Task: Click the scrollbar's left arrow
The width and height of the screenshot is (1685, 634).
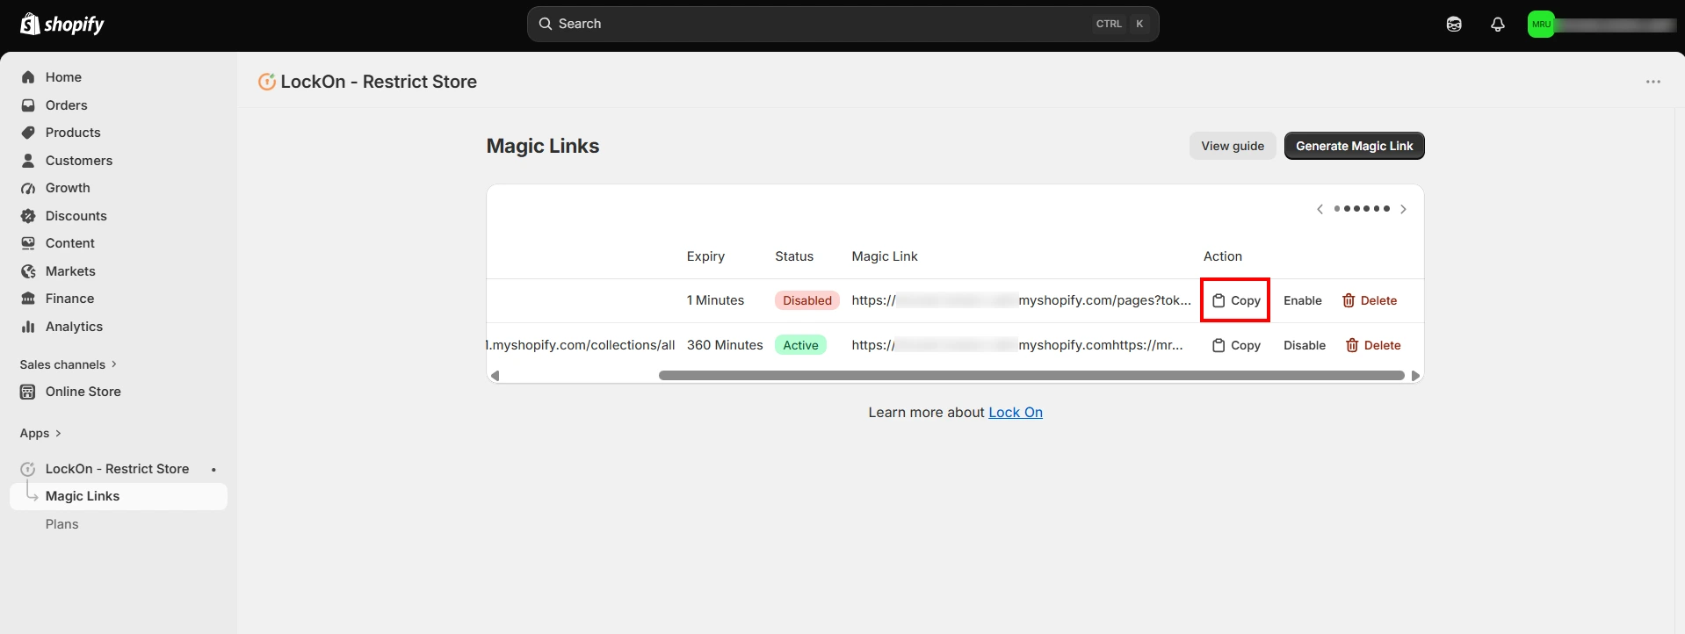Action: (x=495, y=376)
